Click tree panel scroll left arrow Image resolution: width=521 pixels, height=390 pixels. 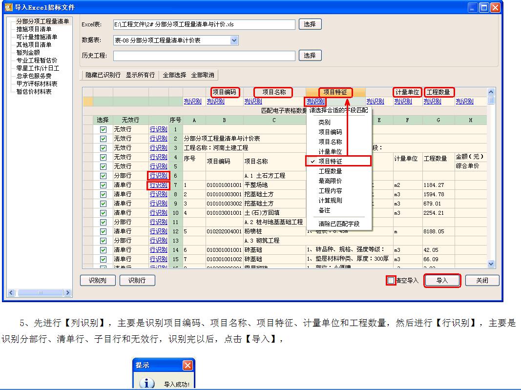[11, 293]
